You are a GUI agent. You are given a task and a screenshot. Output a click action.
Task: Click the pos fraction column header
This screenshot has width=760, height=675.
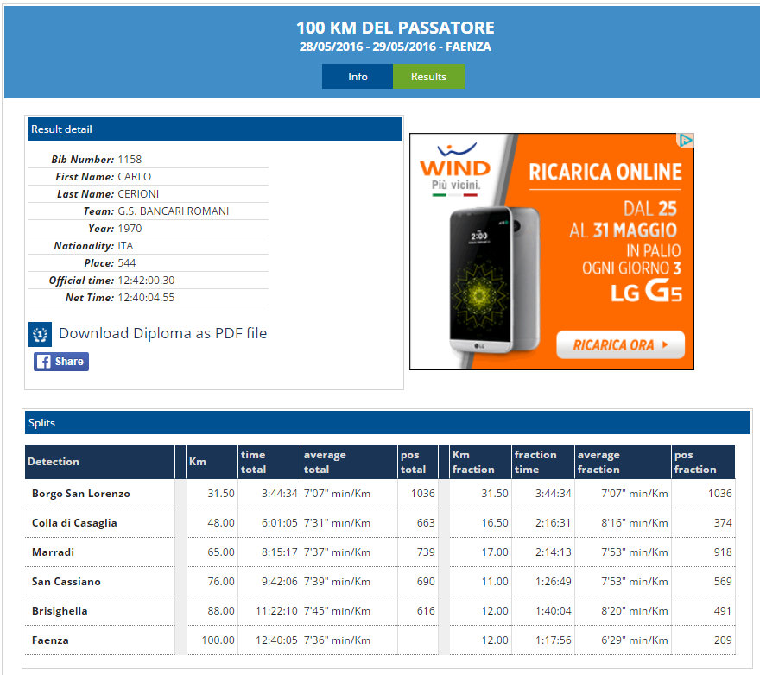pyautogui.click(x=695, y=462)
